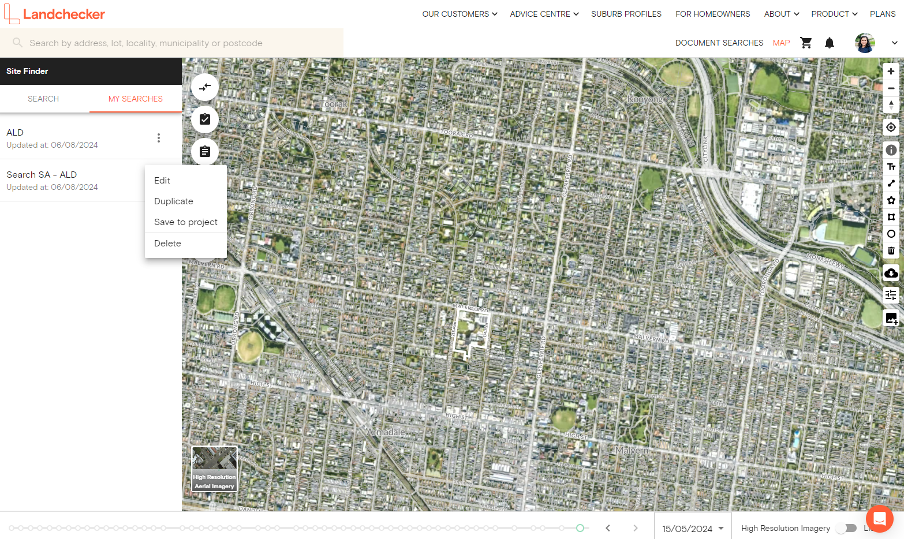Zoom in on the map
The height and width of the screenshot is (539, 904).
point(891,72)
